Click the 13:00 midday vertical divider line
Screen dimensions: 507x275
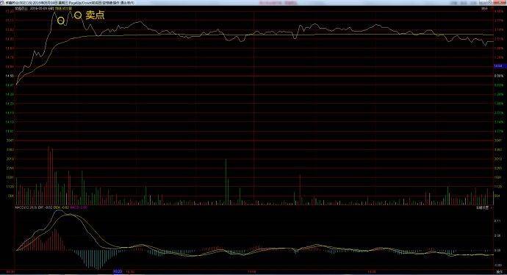tap(254, 139)
